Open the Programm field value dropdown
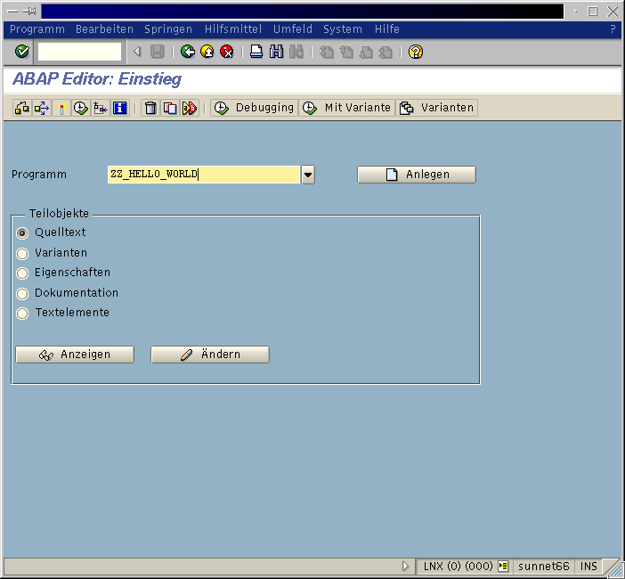Viewport: 625px width, 579px height. pyautogui.click(x=308, y=175)
